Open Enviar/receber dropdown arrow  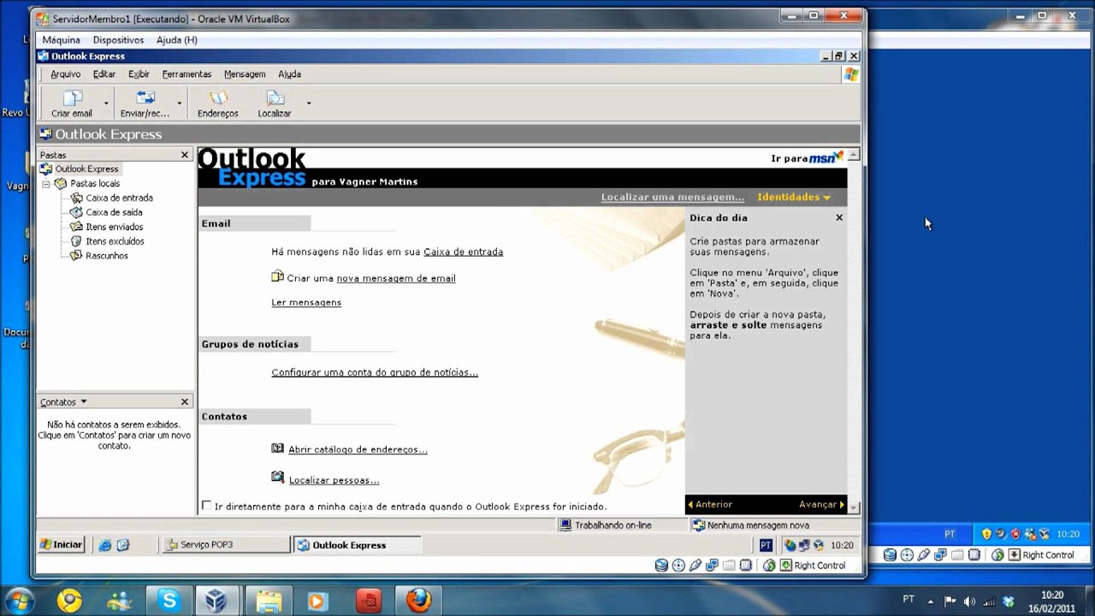point(179,104)
